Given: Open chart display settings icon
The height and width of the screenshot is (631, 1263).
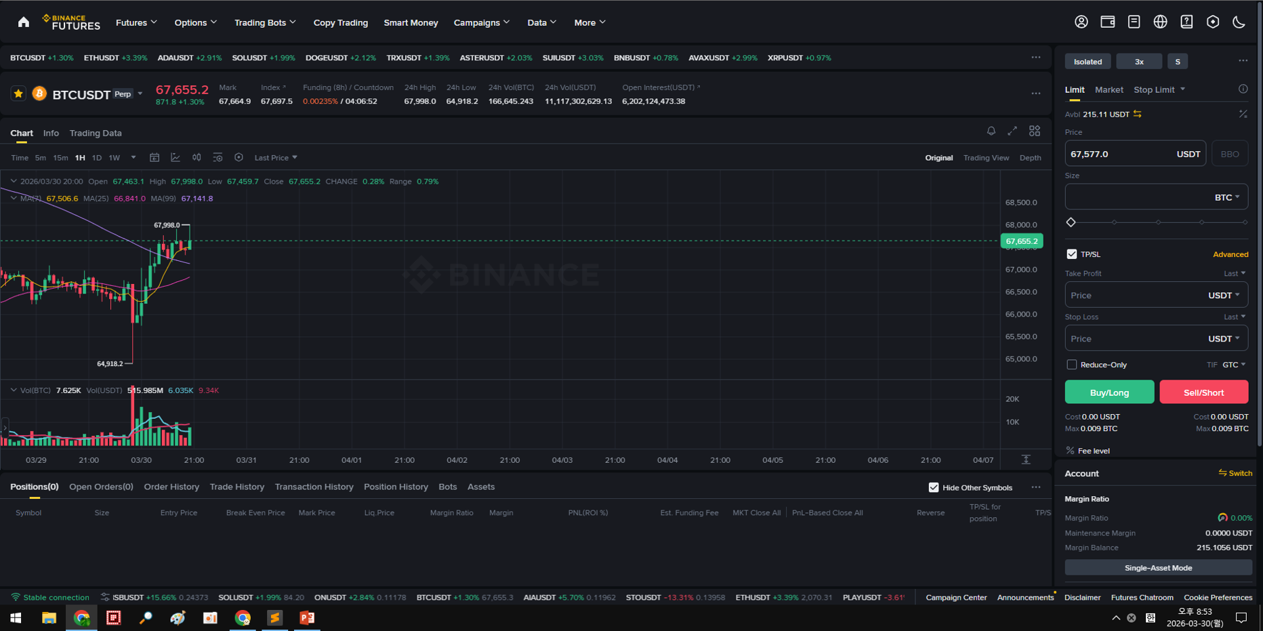Looking at the screenshot, I should click(x=218, y=157).
